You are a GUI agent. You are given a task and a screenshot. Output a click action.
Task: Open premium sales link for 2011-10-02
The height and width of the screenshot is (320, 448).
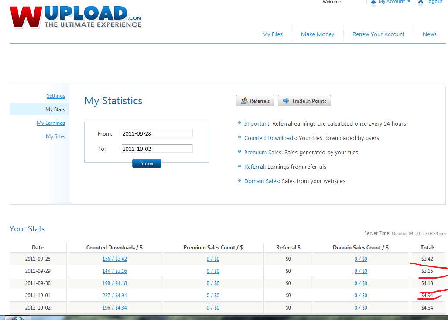point(213,308)
